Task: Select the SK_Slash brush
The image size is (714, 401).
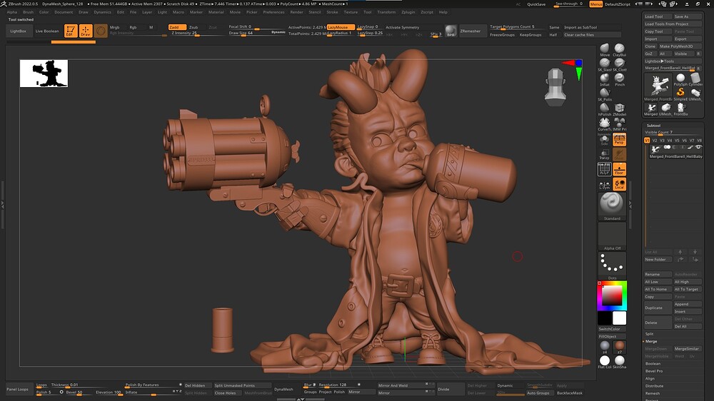Action: tap(605, 65)
